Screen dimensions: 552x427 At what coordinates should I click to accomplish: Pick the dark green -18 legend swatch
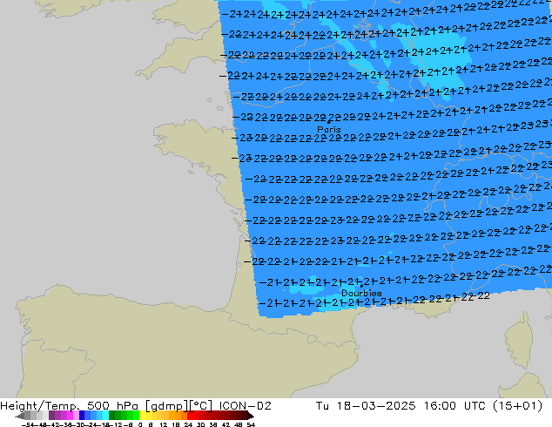[112, 416]
